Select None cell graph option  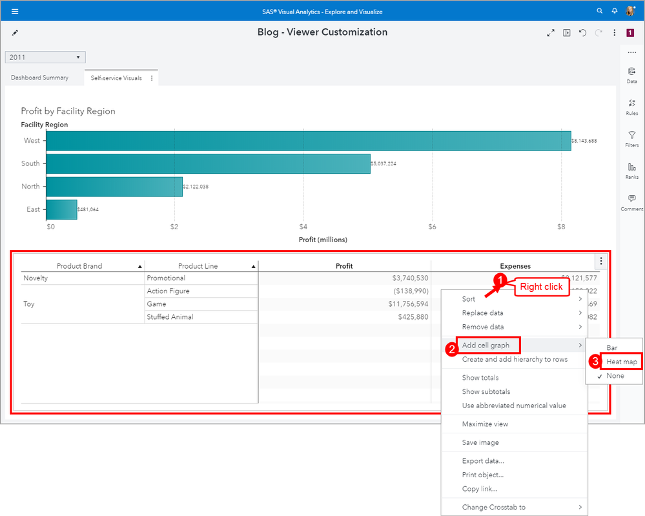click(615, 376)
